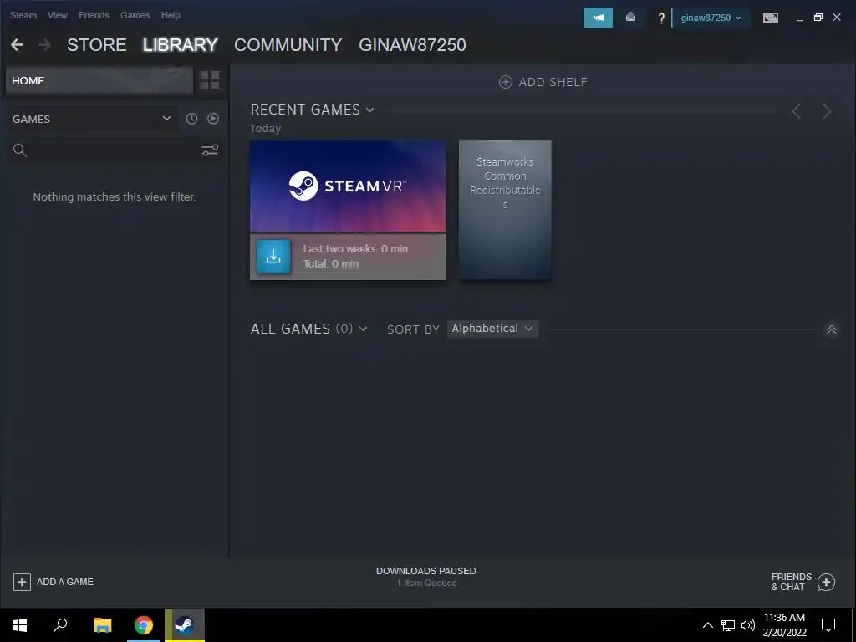This screenshot has width=856, height=642.
Task: Click the SteamVR download button
Action: click(273, 256)
